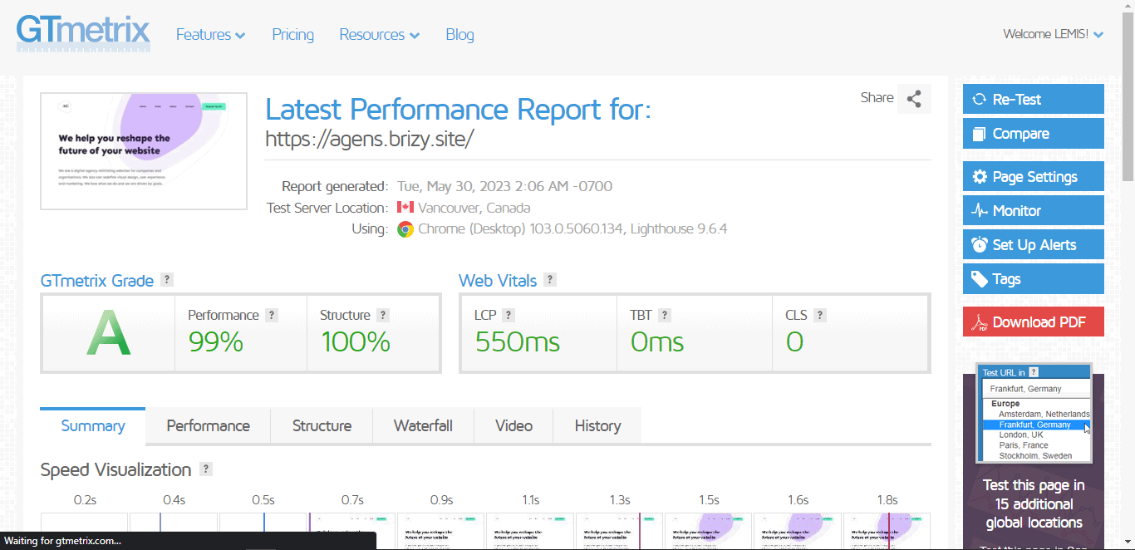Click the 0ms TBT value
This screenshot has width=1135, height=550.
(657, 341)
